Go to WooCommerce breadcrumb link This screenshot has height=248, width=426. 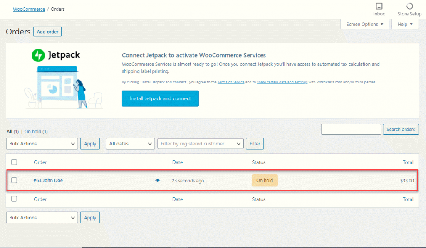pos(29,9)
